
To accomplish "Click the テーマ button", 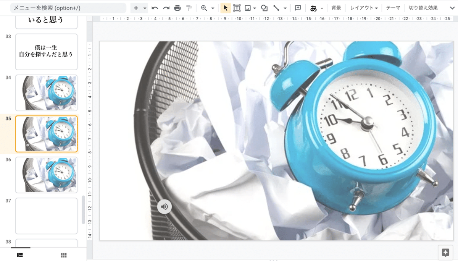I will pyautogui.click(x=393, y=8).
